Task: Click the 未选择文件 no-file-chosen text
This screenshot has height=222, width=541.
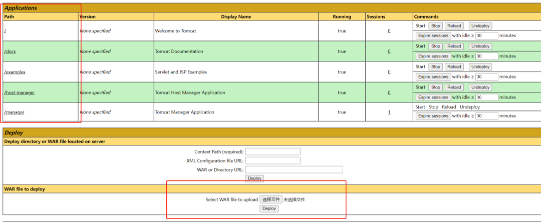Action: pos(295,199)
